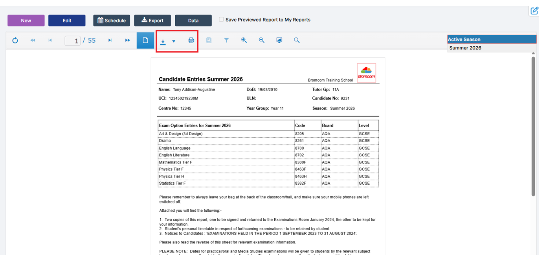
Task: Open search in report viewer
Action: coord(297,40)
